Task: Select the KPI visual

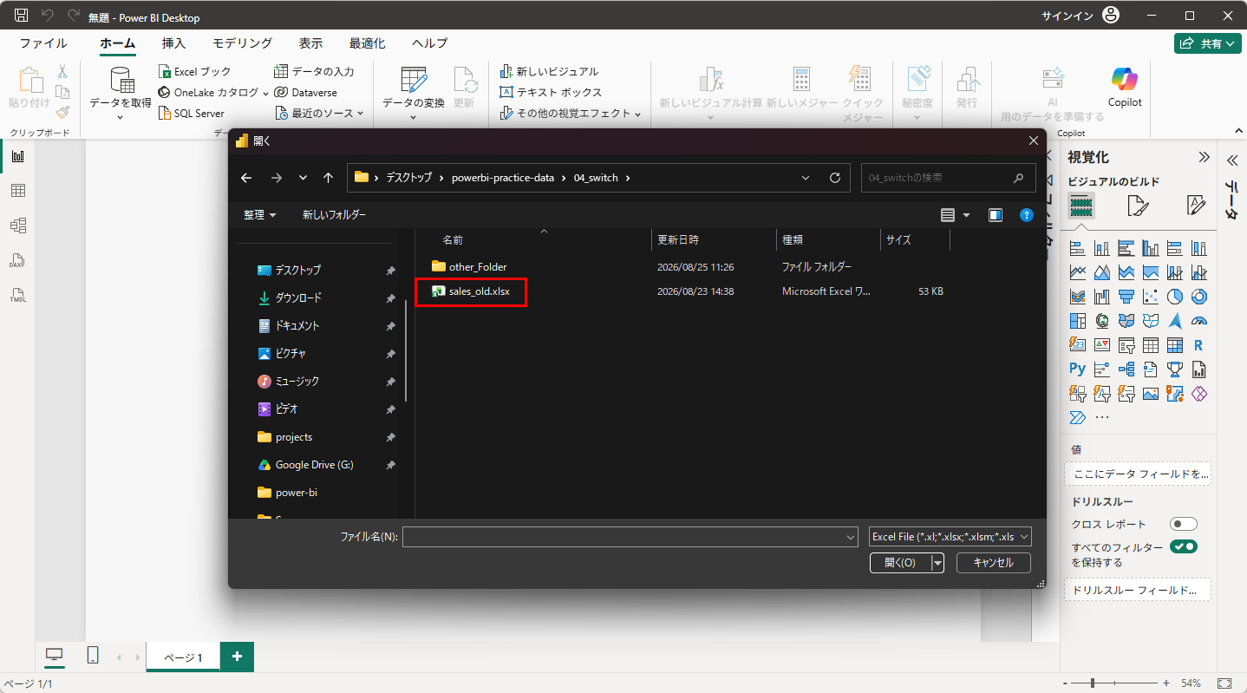Action: [1102, 345]
